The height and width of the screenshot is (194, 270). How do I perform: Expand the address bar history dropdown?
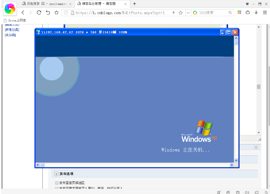[x=188, y=13]
